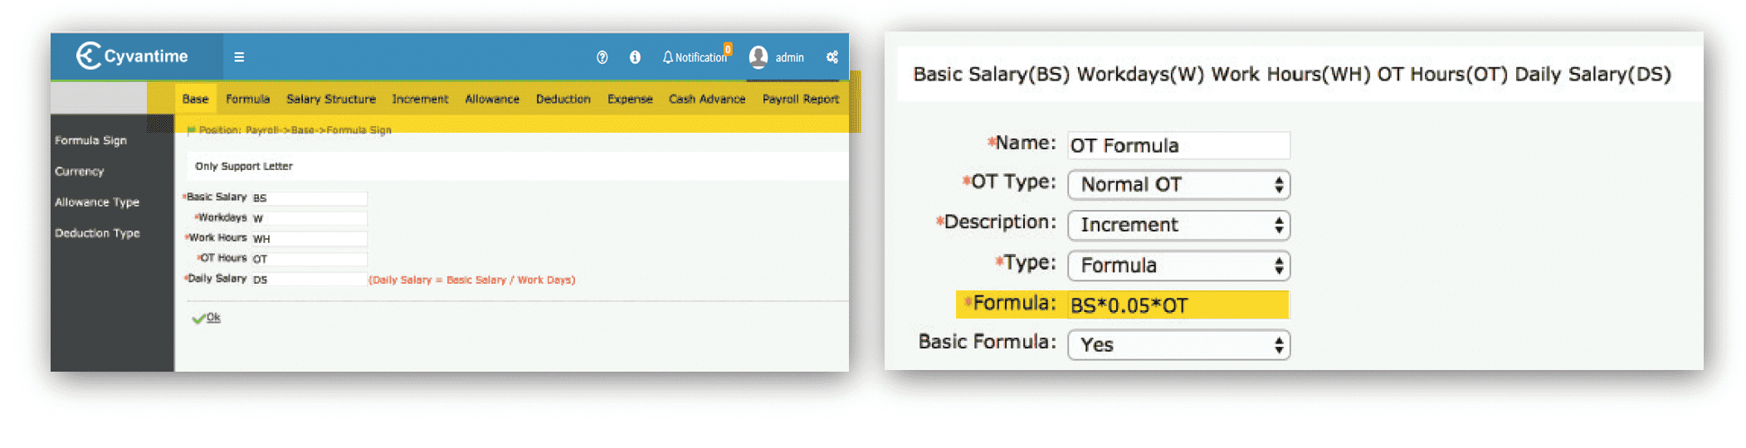
Task: Toggle the hamburger sidebar menu icon
Action: [239, 57]
